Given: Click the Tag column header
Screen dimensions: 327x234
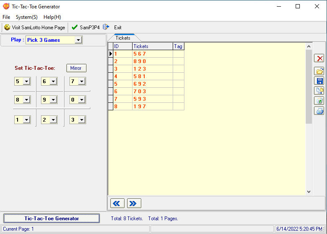Looking at the screenshot, I should [x=178, y=46].
